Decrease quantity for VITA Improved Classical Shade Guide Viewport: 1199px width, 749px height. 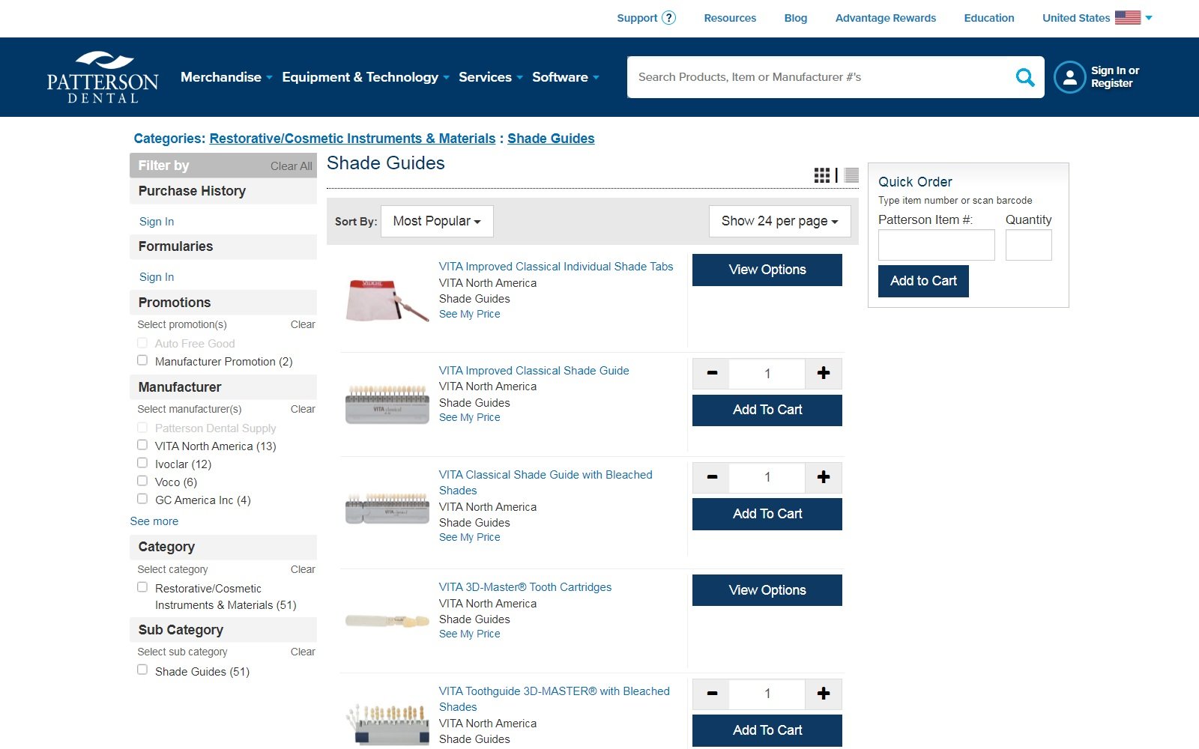pyautogui.click(x=712, y=373)
